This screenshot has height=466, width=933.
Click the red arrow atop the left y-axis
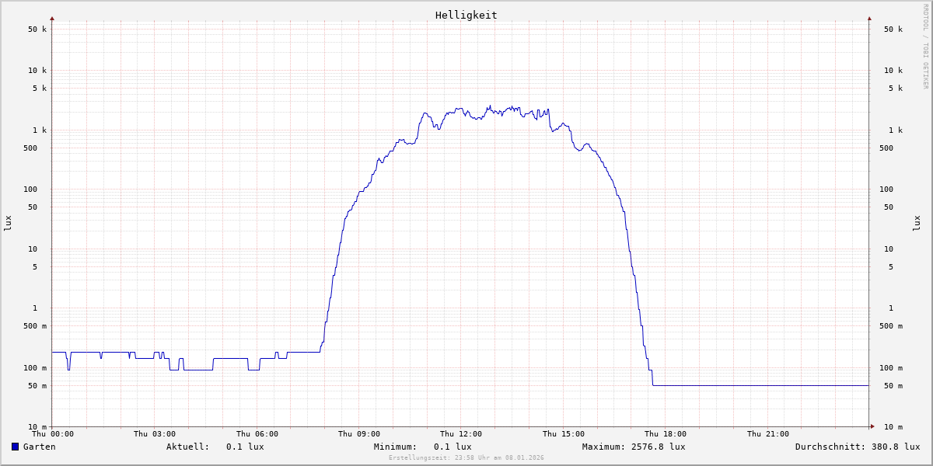[52, 18]
